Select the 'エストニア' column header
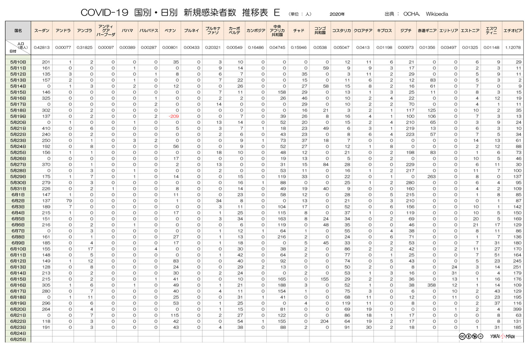This screenshot has height=349, width=529. pyautogui.click(x=469, y=31)
